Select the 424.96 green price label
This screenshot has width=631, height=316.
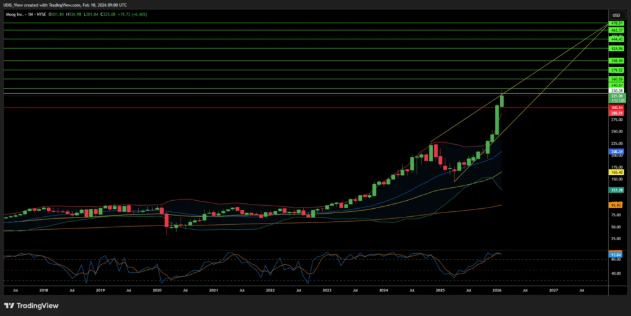[616, 49]
